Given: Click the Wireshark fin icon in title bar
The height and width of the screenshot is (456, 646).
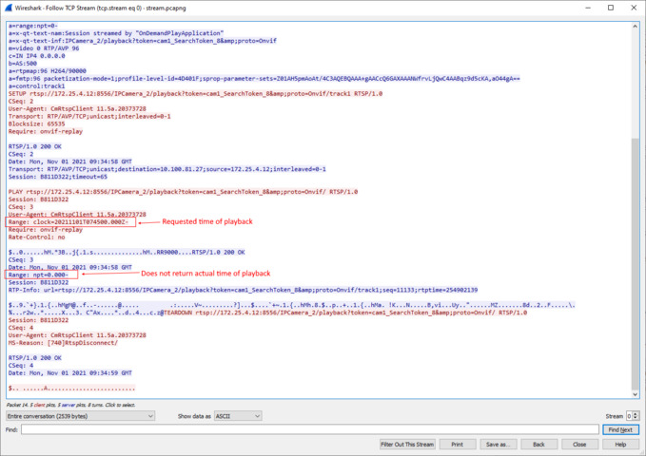Looking at the screenshot, I should (x=7, y=6).
